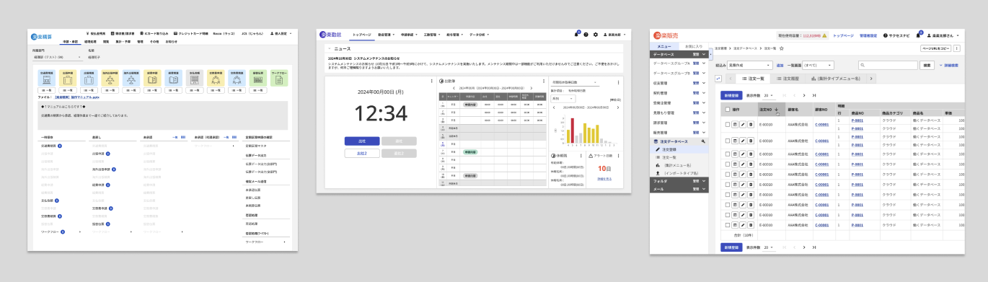
Task: Click 検索 button in 楽楽販売
Action: pos(927,65)
